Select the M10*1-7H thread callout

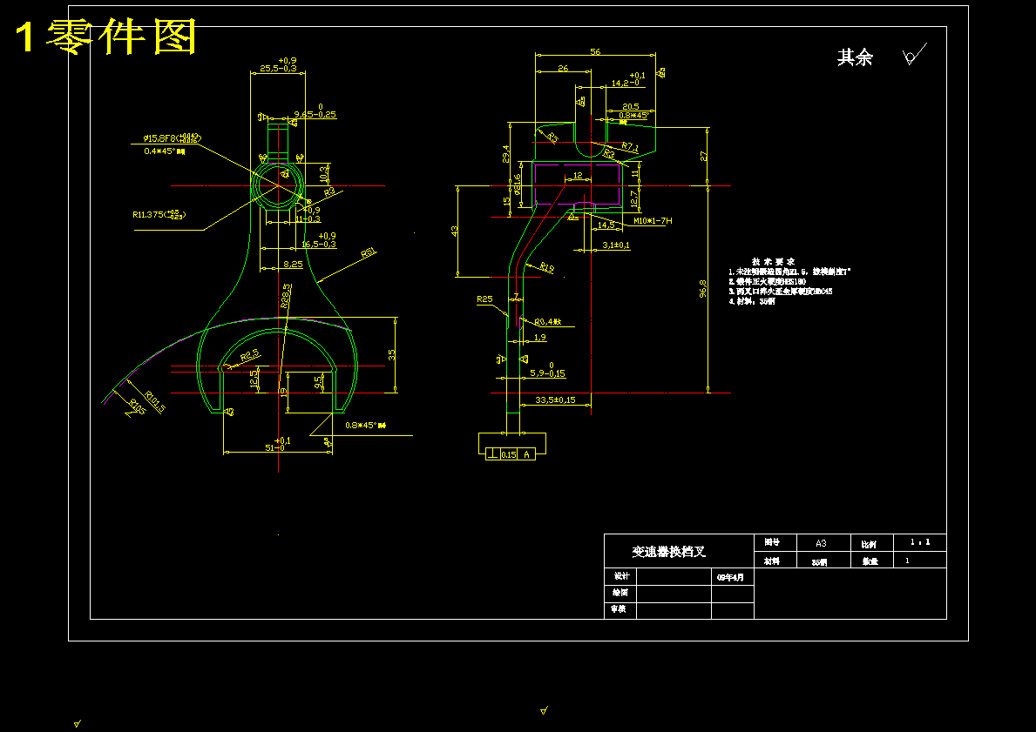pyautogui.click(x=653, y=220)
